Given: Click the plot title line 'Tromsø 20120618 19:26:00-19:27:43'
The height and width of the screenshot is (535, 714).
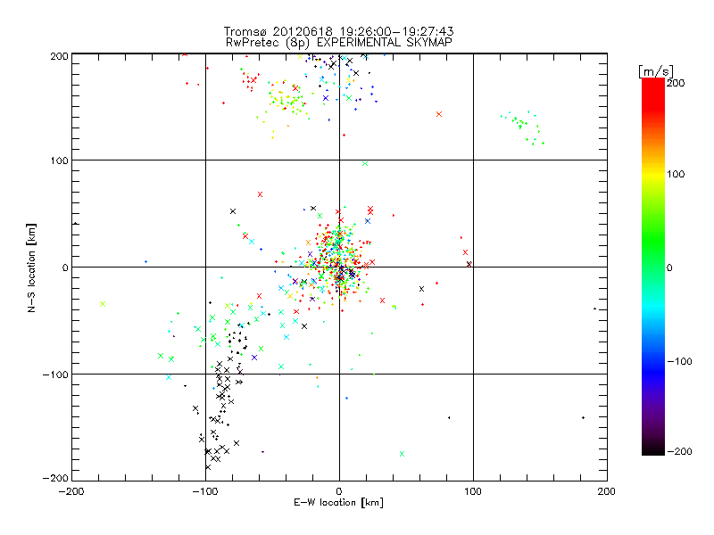Looking at the screenshot, I should (338, 31).
